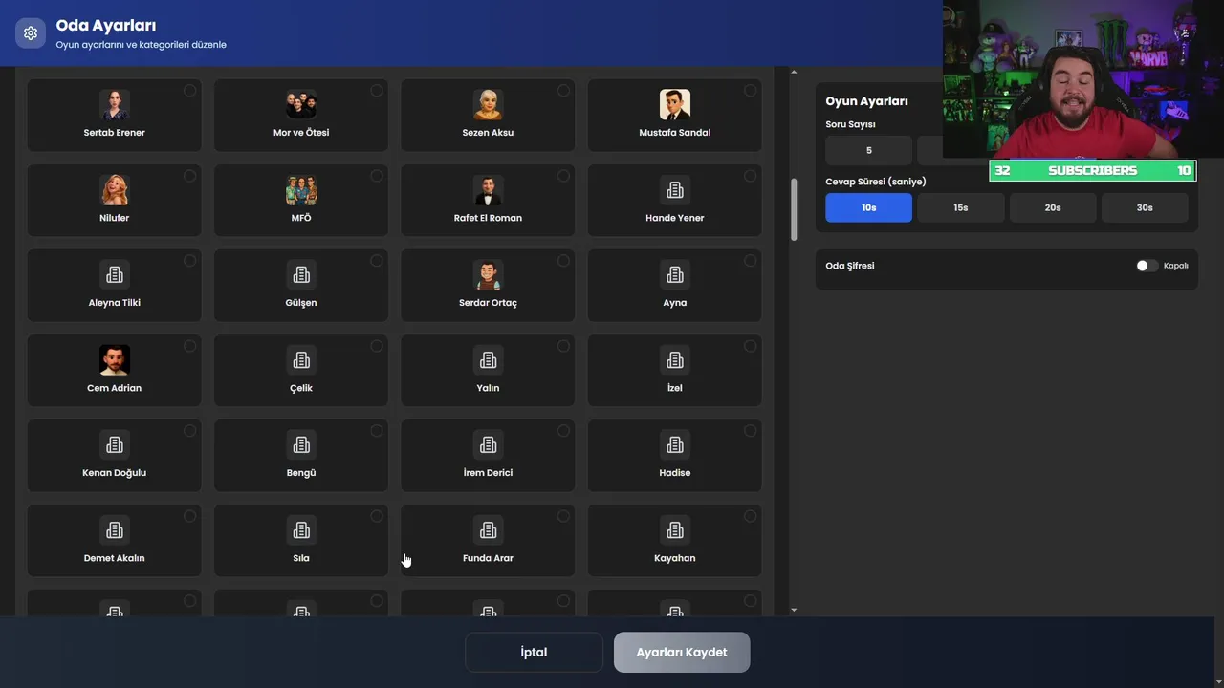Screen dimensions: 1224x688
Task: Click the Gülşen placeholder icon
Action: (301, 274)
